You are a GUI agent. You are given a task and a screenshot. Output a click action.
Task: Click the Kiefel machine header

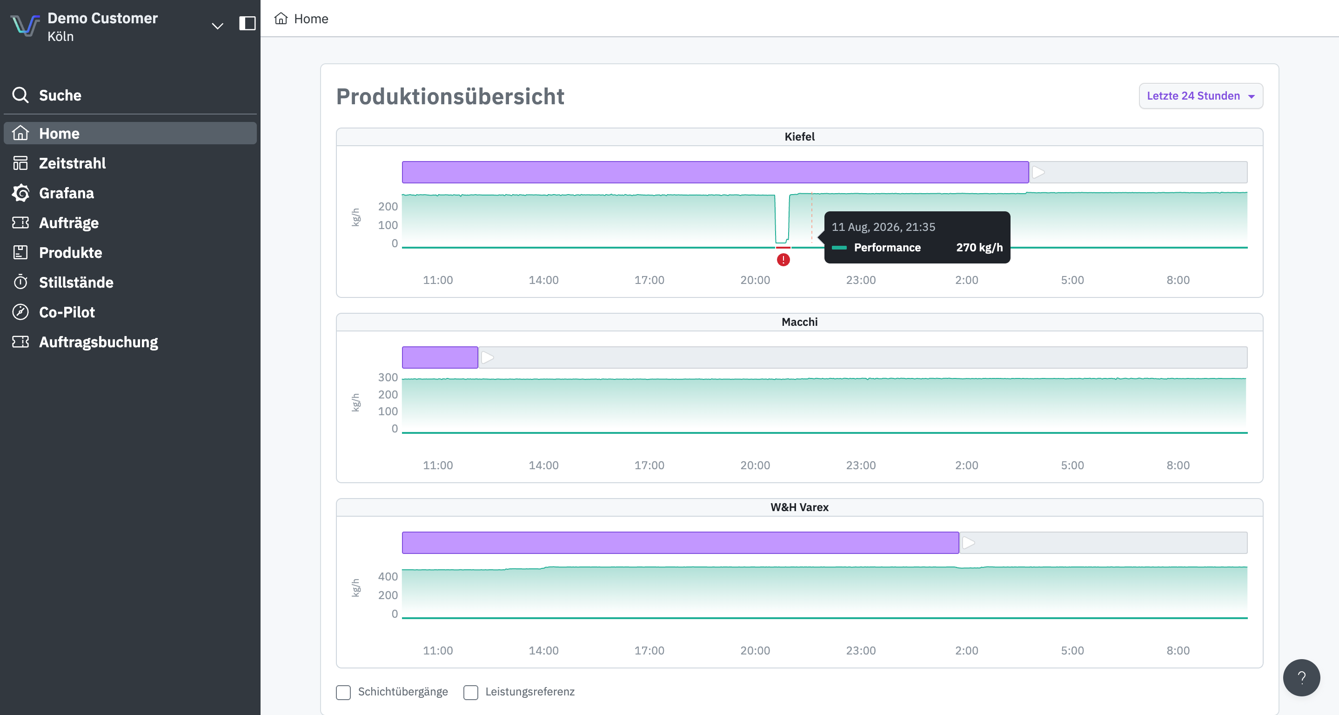tap(799, 137)
